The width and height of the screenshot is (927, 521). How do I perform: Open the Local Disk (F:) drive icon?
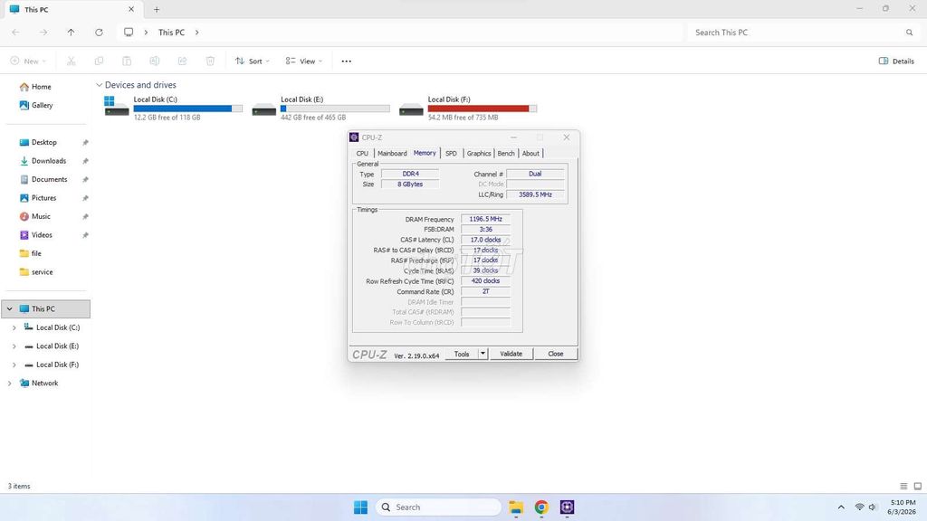[x=411, y=109]
